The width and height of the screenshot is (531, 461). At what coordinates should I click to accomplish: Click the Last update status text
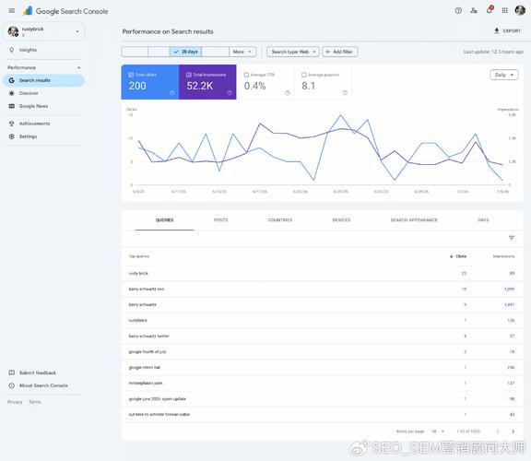493,52
